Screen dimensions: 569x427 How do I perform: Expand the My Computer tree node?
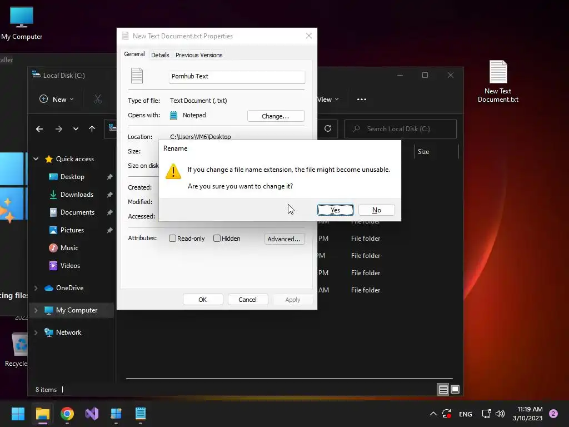[36, 310]
